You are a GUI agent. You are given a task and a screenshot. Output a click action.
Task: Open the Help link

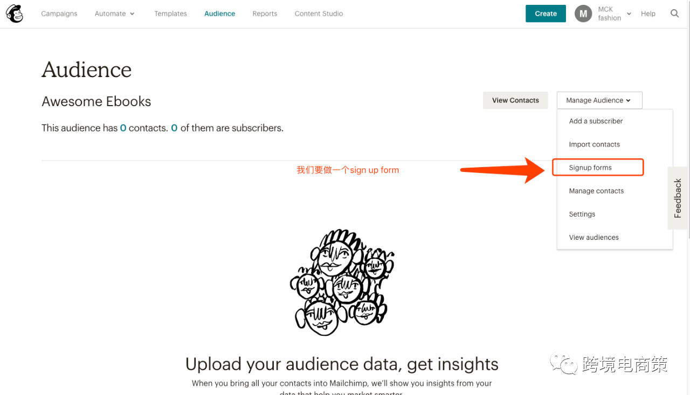648,13
